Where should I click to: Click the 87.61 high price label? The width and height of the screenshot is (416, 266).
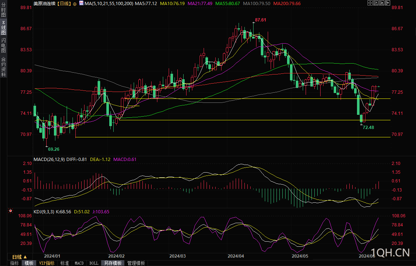[x=260, y=20]
